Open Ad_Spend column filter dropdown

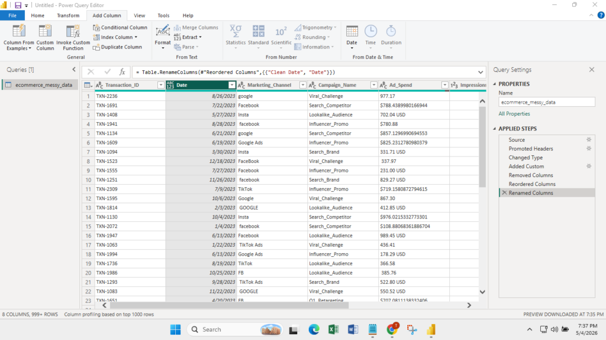click(444, 85)
